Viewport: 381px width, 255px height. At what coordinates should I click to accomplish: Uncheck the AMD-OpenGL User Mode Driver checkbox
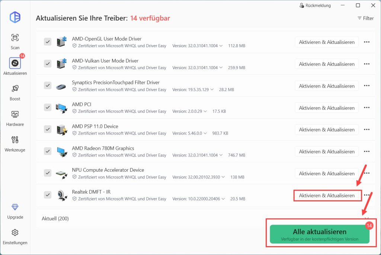coord(48,42)
